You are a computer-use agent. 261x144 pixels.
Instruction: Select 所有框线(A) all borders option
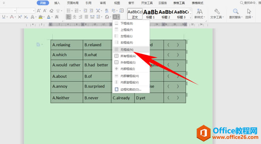(x=131, y=56)
